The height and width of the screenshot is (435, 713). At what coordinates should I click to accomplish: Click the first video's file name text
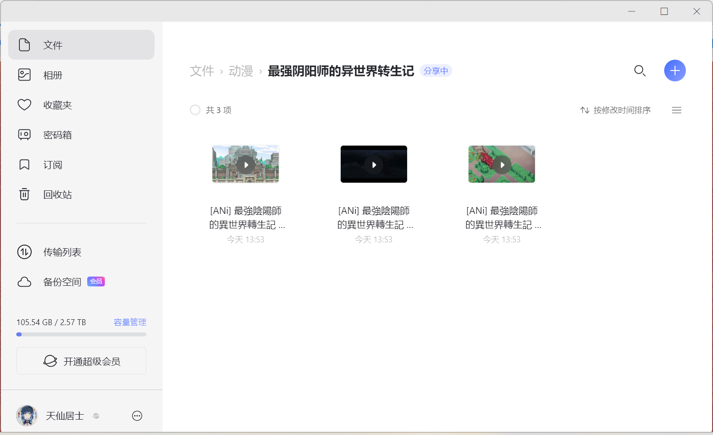point(247,217)
